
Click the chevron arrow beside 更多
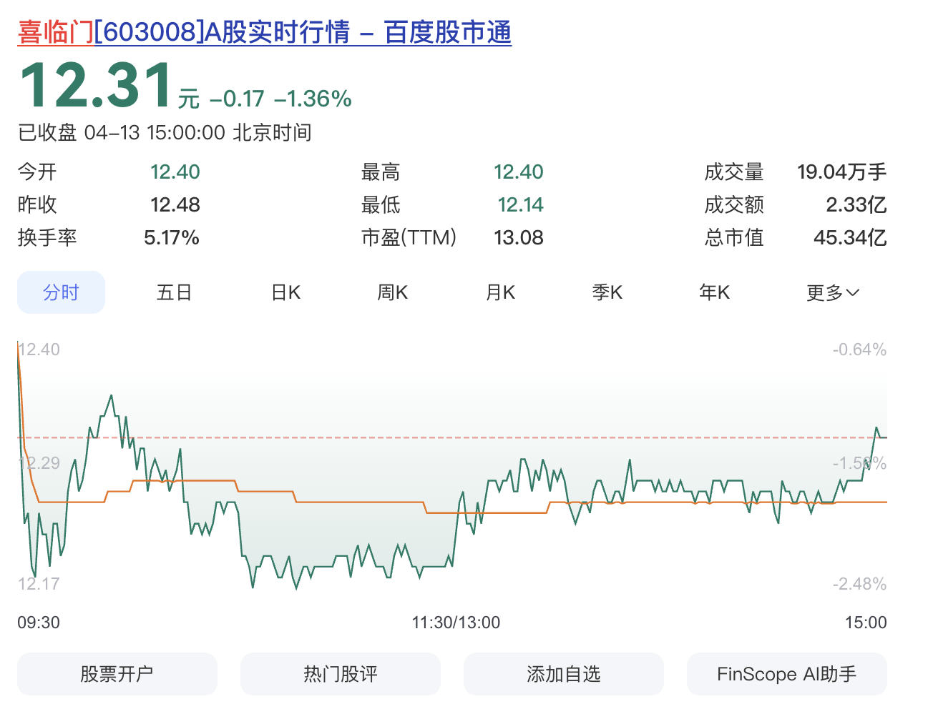point(853,292)
